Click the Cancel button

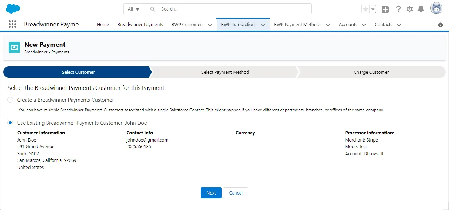[236, 193]
